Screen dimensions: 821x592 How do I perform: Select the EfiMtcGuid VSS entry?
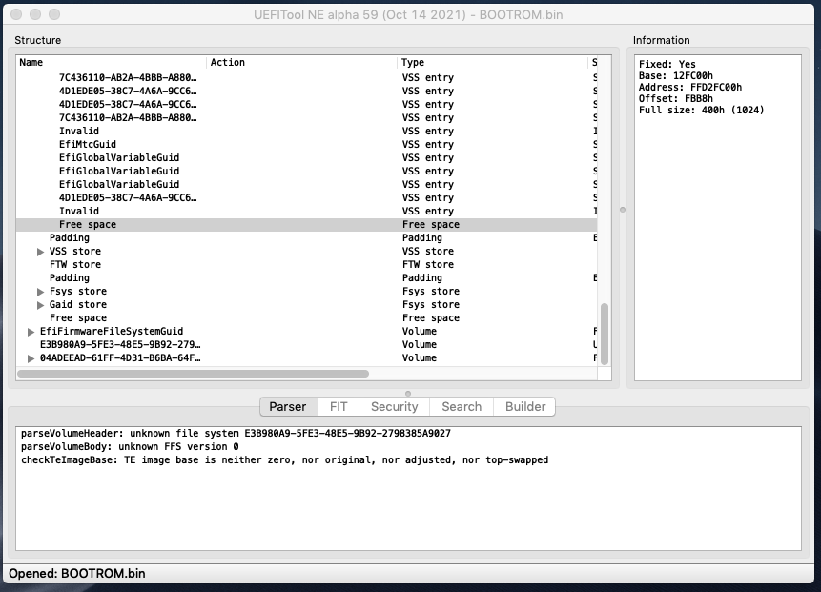[x=306, y=145]
